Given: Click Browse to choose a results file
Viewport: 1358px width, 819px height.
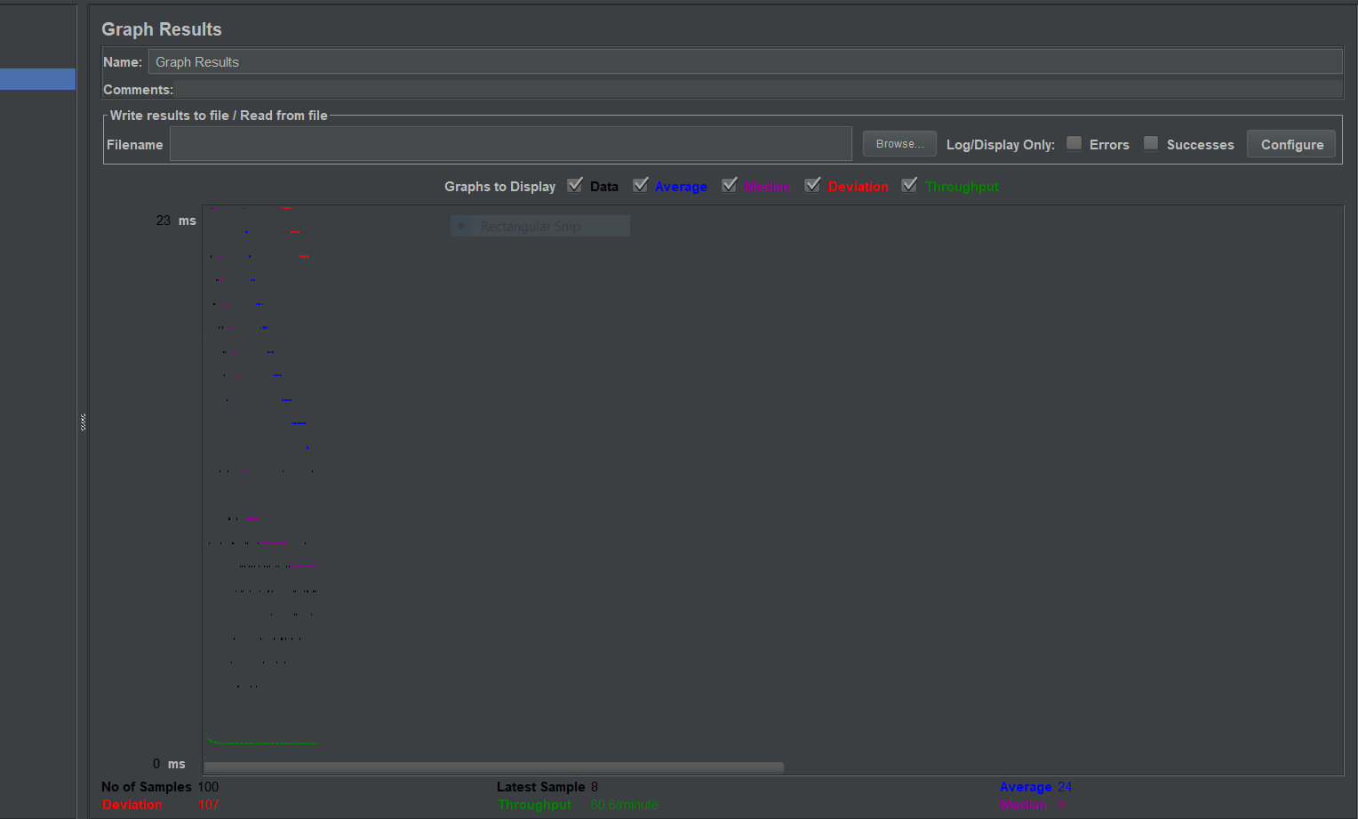Looking at the screenshot, I should [x=899, y=143].
